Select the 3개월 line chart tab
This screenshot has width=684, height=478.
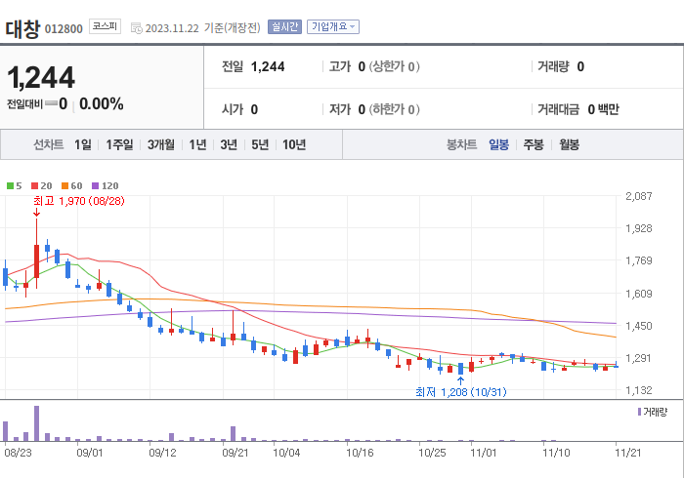click(x=161, y=144)
